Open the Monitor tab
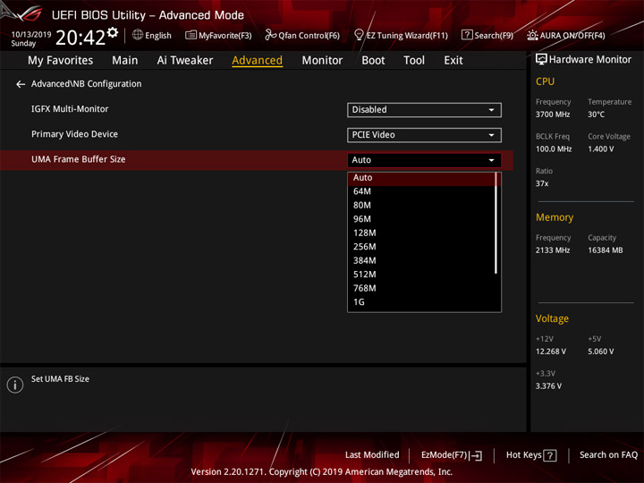644x483 pixels. tap(322, 61)
